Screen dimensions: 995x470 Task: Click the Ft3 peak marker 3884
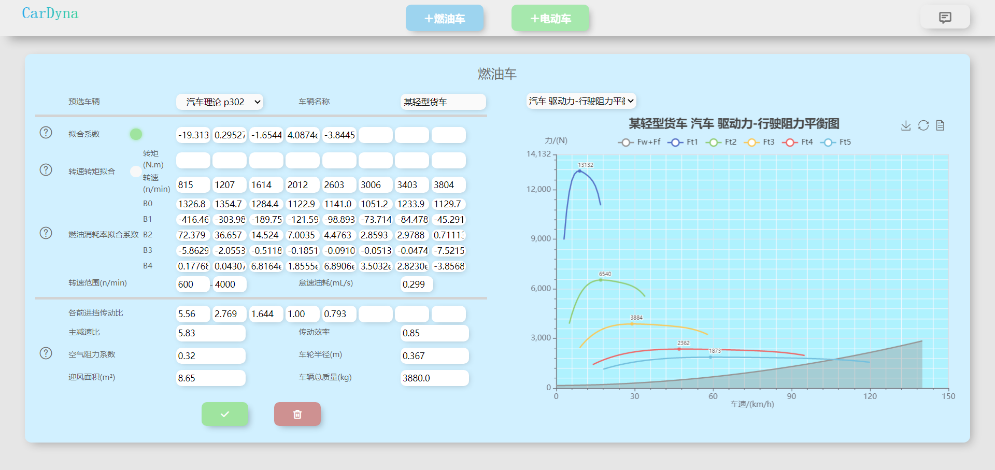pos(632,324)
